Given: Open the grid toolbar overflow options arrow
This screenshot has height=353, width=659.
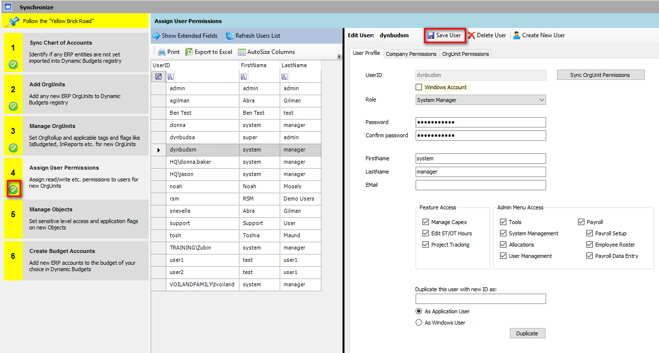Looking at the screenshot, I should click(339, 57).
